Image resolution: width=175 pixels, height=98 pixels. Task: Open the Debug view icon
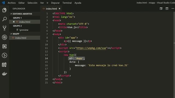[4, 37]
